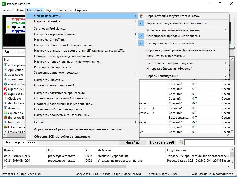Open Настроить IdleSaver settings
Image resolution: width=237 pixels, height=177 pixels.
(82, 80)
